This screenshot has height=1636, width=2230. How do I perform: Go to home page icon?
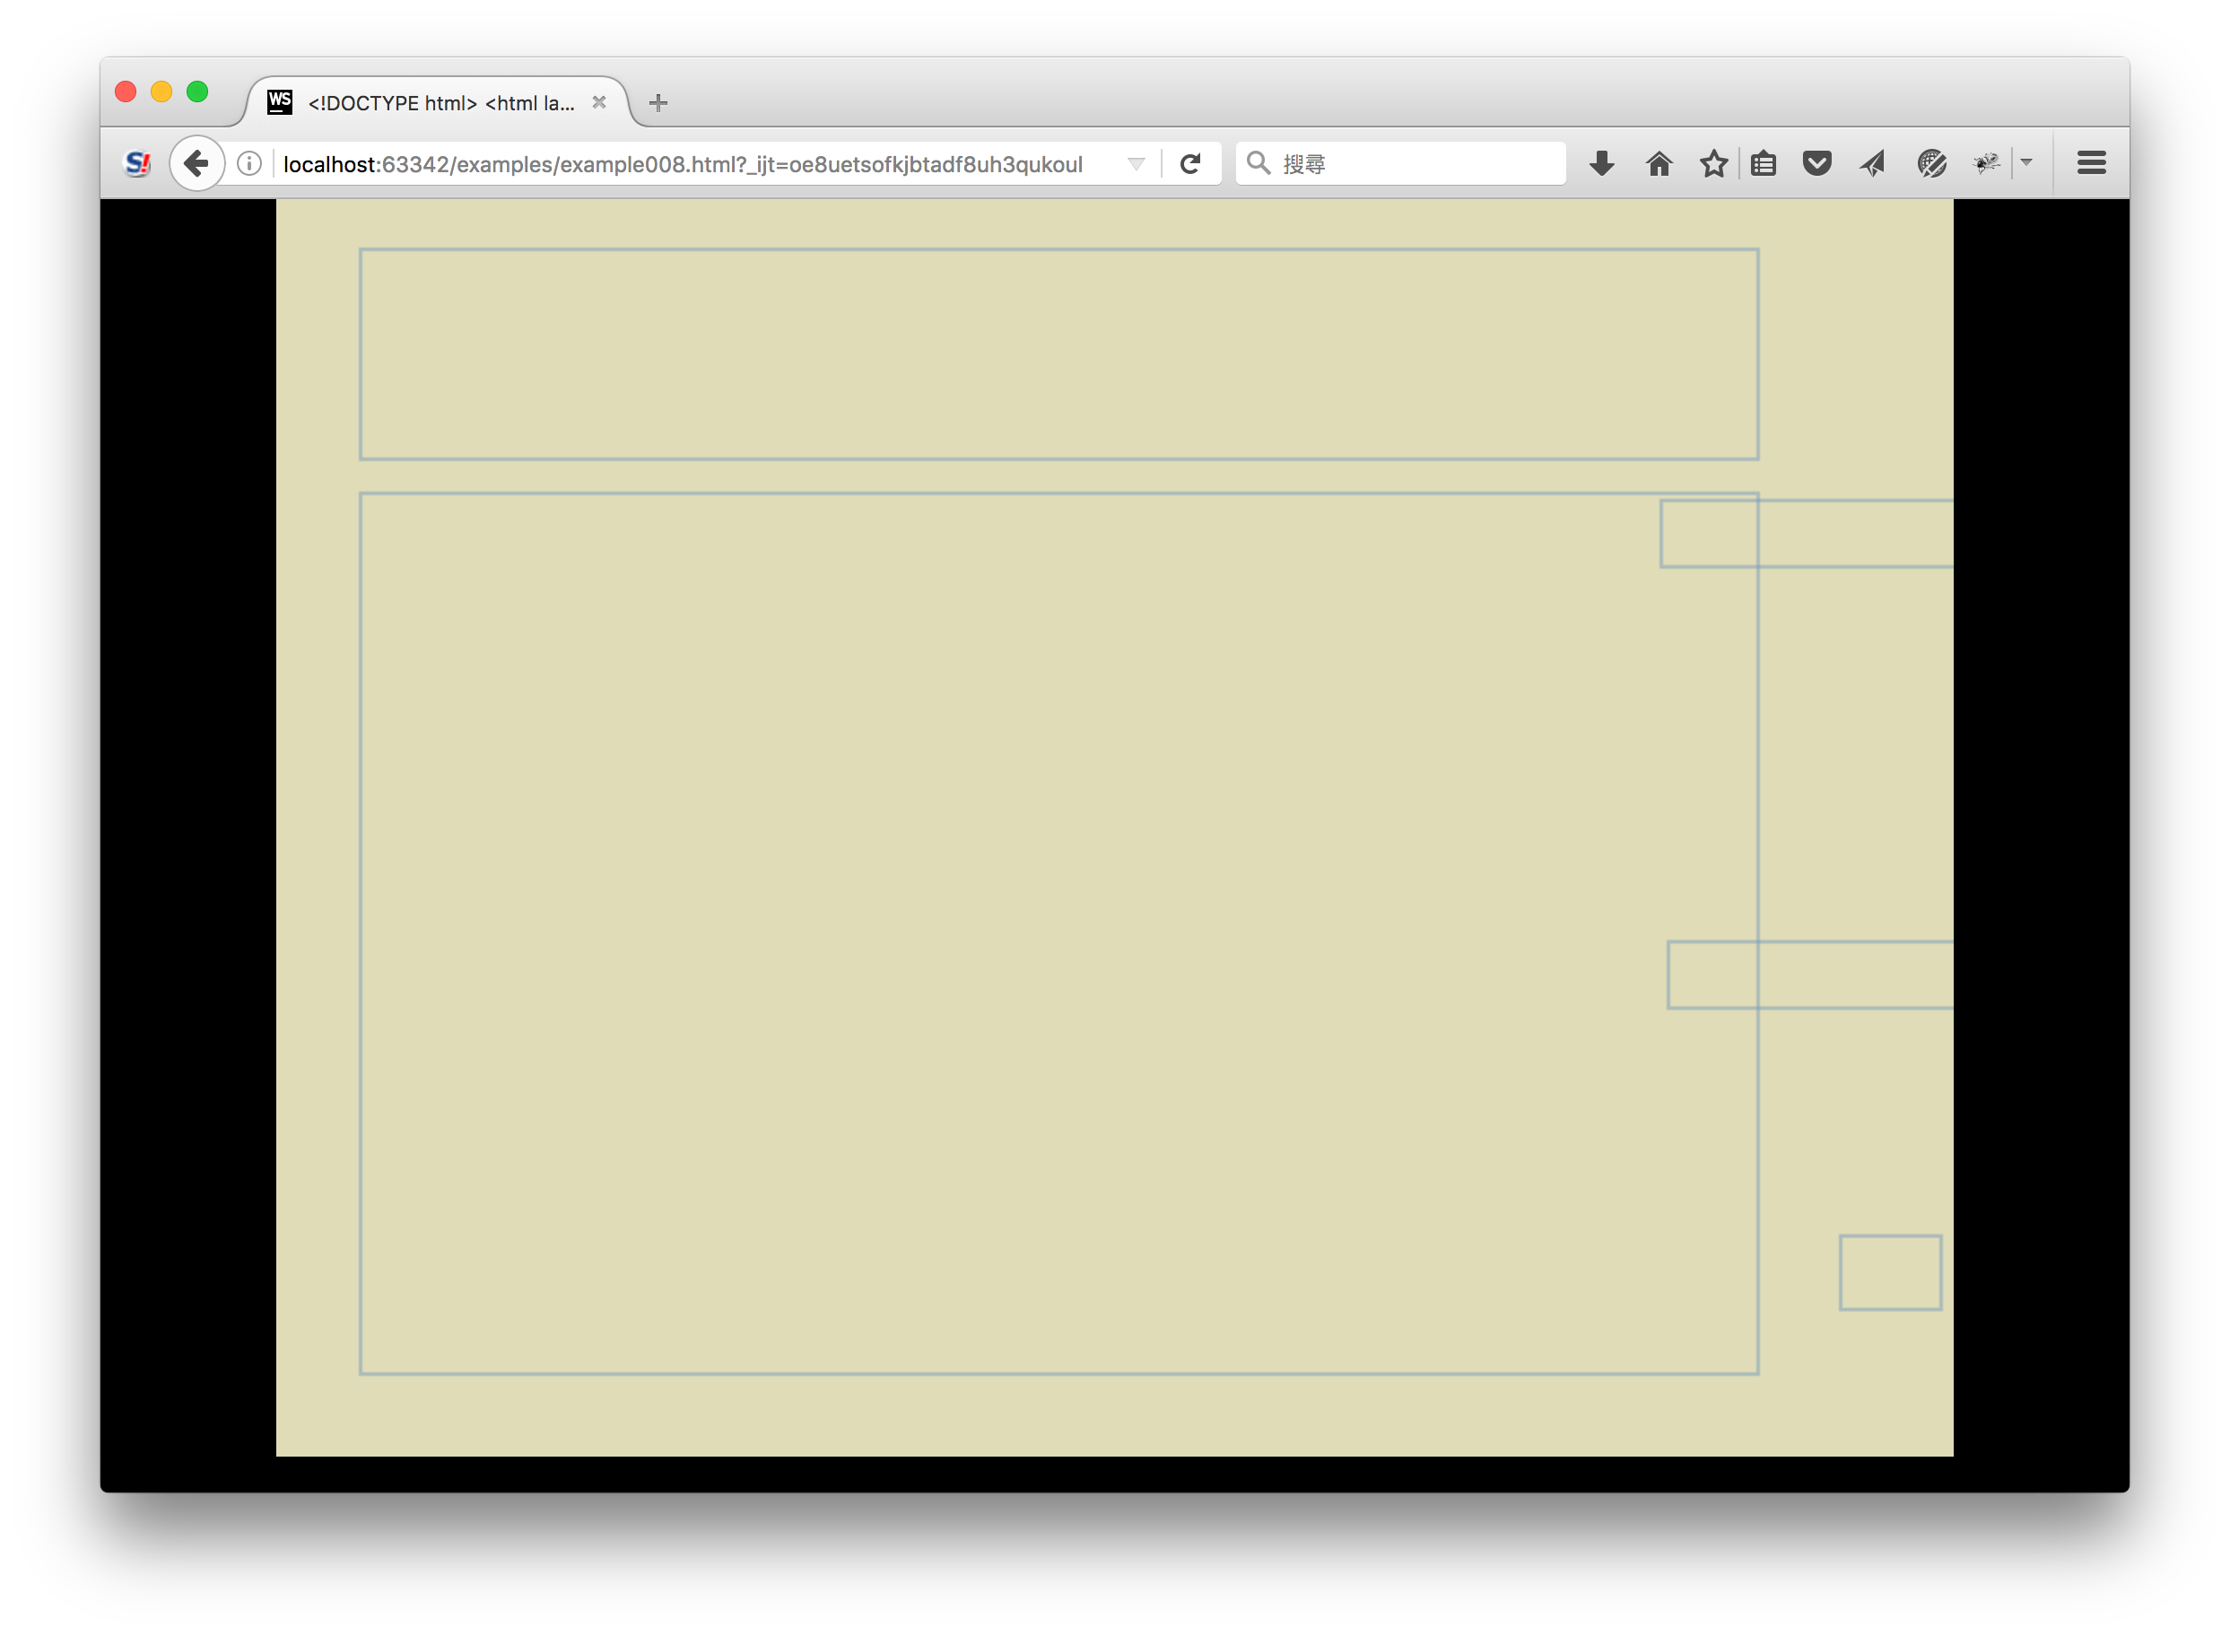tap(1659, 163)
